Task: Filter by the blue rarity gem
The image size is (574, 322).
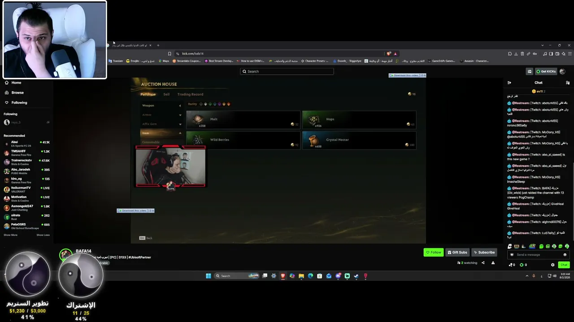Action: point(215,104)
